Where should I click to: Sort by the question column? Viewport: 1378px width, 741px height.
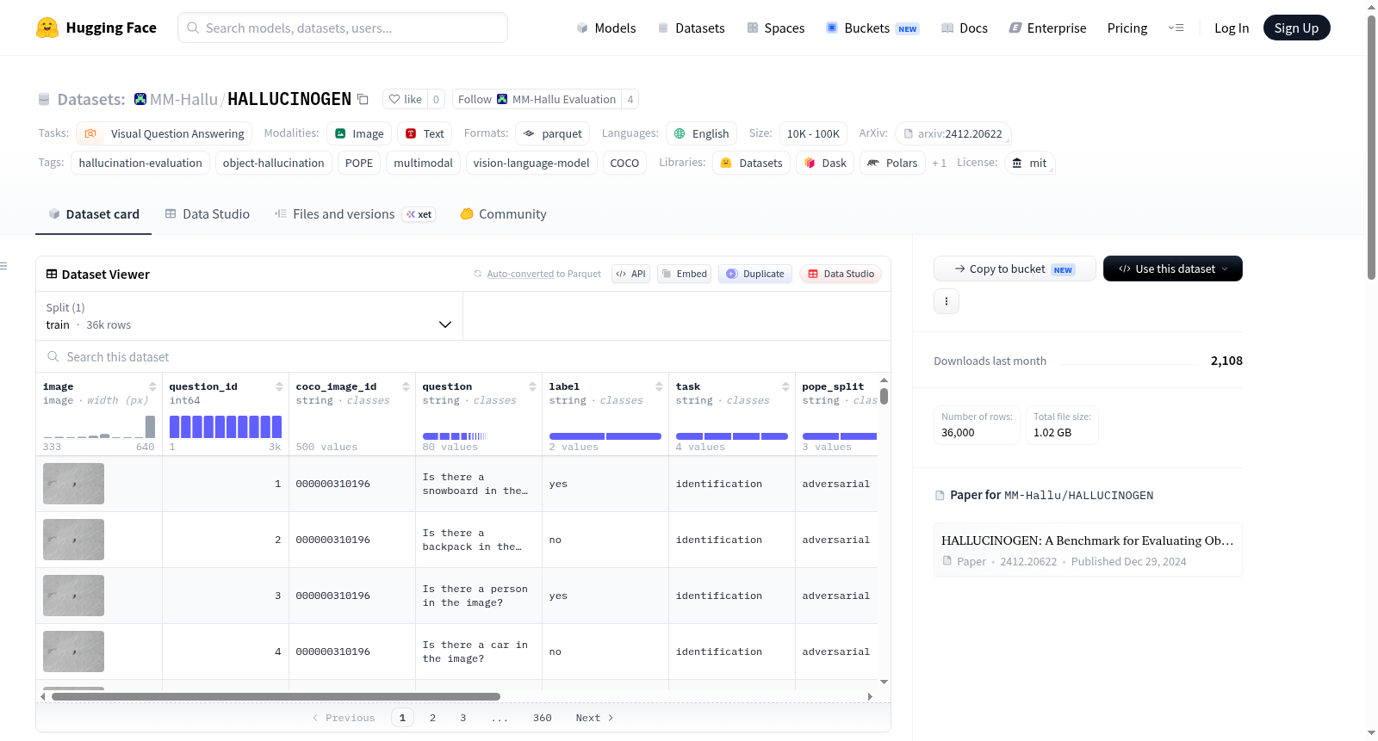click(x=532, y=386)
